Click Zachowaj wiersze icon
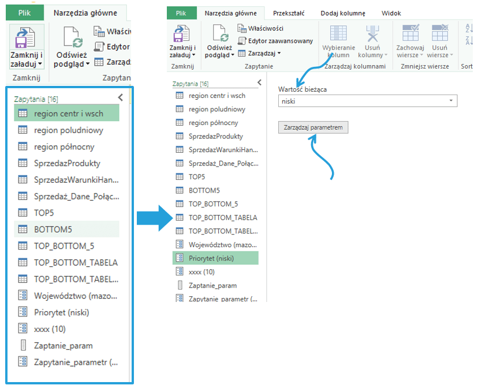This screenshot has height=389, width=478. tap(410, 34)
